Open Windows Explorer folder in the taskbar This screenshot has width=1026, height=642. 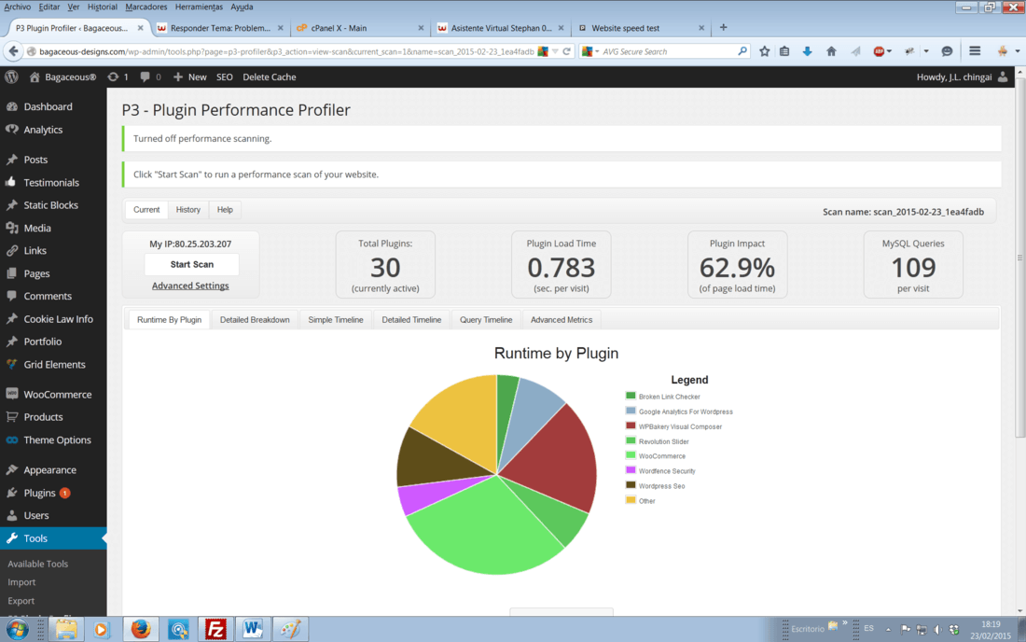click(66, 629)
